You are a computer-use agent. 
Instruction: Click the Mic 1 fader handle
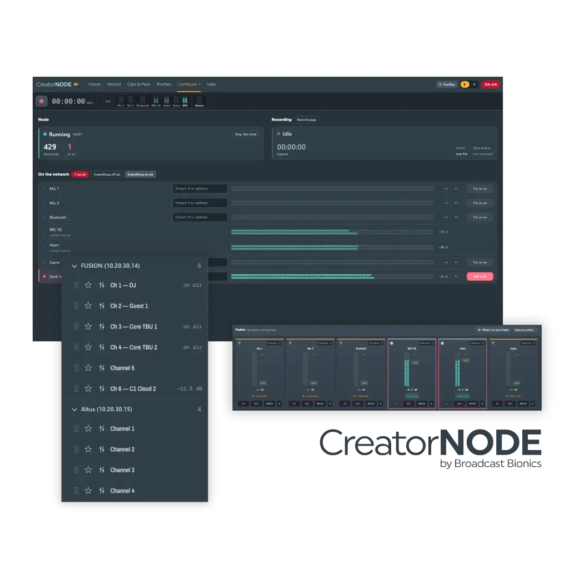pyautogui.click(x=263, y=383)
